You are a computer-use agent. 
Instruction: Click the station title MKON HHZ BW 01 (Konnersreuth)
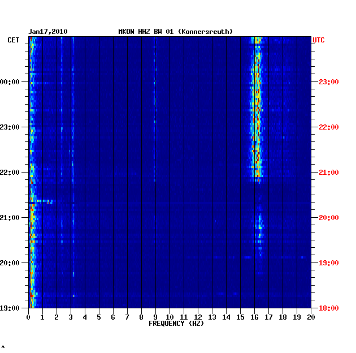click(176, 32)
